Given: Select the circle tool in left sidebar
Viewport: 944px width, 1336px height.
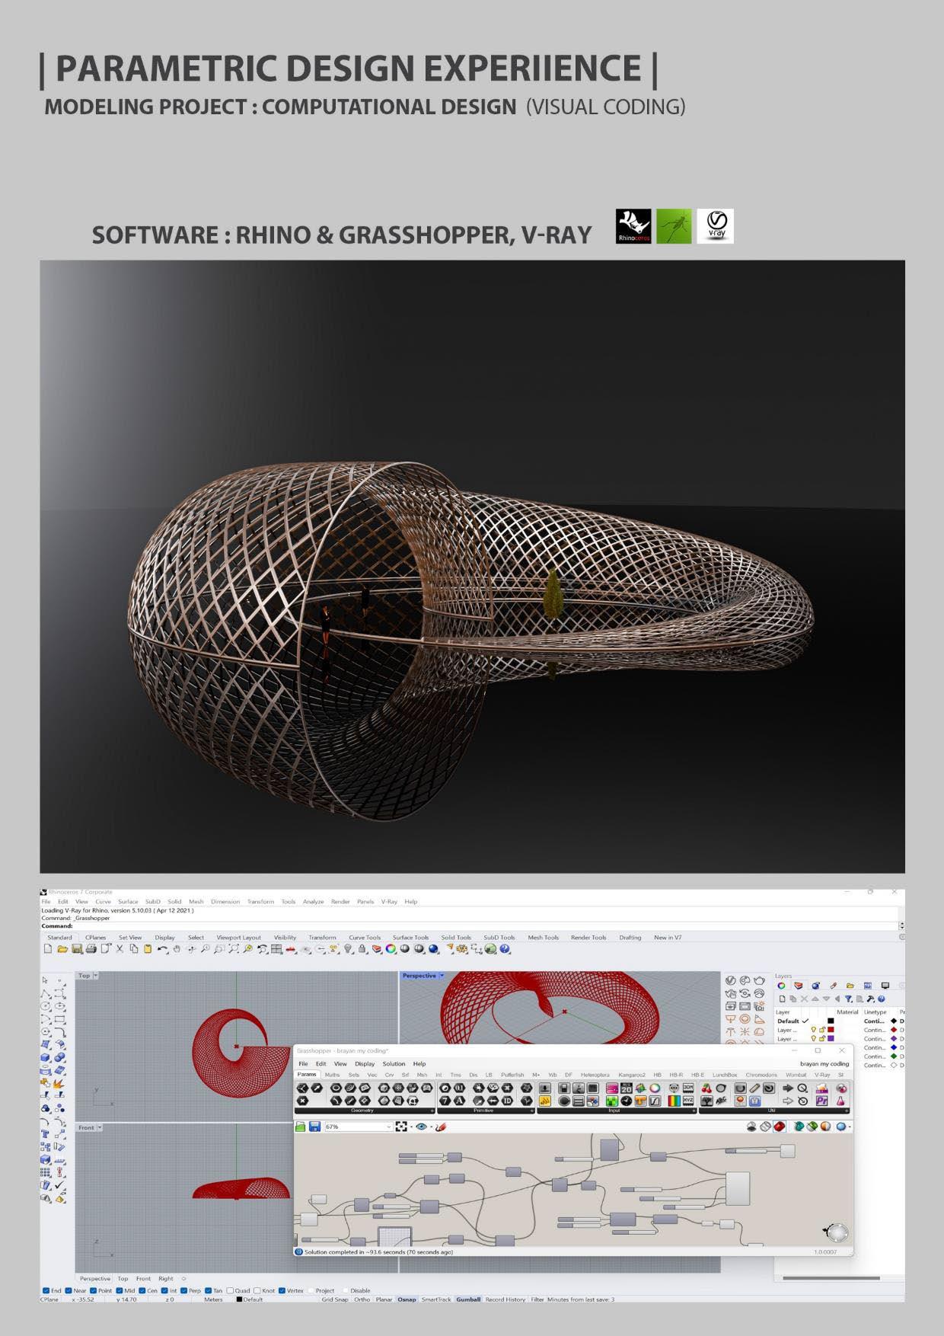Looking at the screenshot, I should coord(45,1006).
